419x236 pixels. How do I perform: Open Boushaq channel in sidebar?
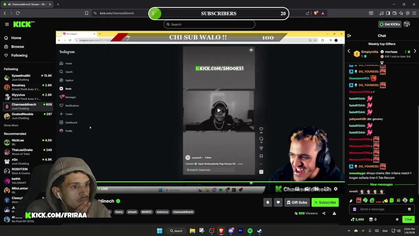[x=28, y=87]
